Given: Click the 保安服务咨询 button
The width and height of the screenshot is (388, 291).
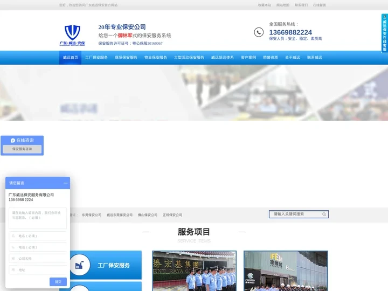Looking at the screenshot, I should (22, 149).
